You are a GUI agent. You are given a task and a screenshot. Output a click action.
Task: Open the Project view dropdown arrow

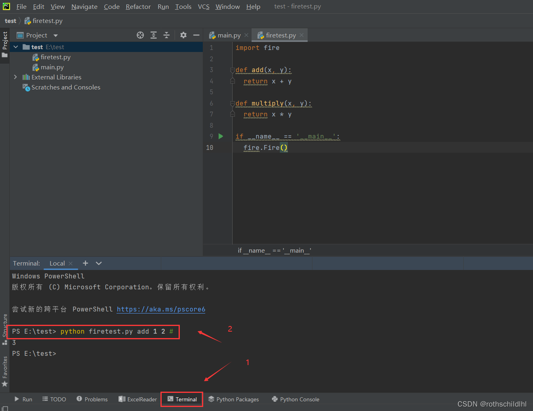click(x=56, y=35)
